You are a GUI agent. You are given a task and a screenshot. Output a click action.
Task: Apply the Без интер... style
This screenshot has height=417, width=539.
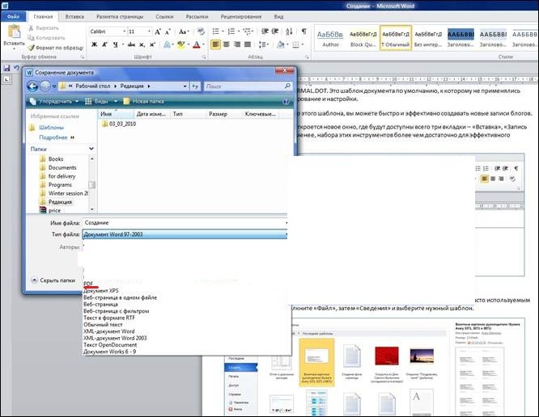[428, 39]
